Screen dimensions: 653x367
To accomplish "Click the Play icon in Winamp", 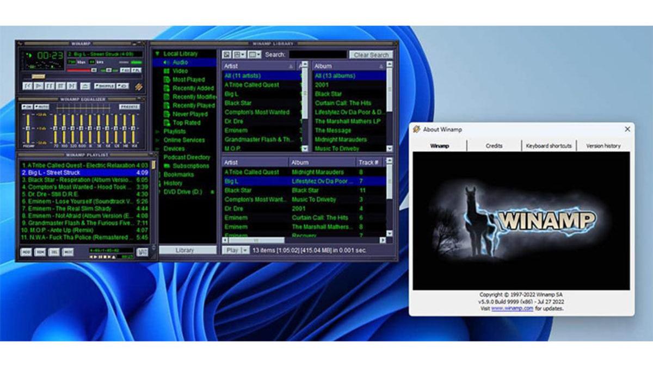I will [x=39, y=86].
